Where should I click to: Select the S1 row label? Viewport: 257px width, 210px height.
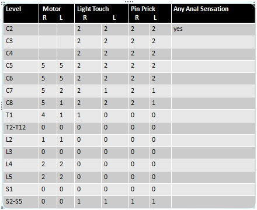point(21,190)
